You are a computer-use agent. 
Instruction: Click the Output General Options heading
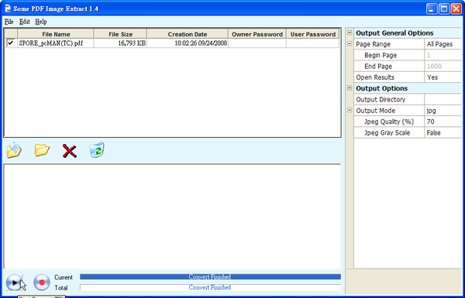(394, 33)
